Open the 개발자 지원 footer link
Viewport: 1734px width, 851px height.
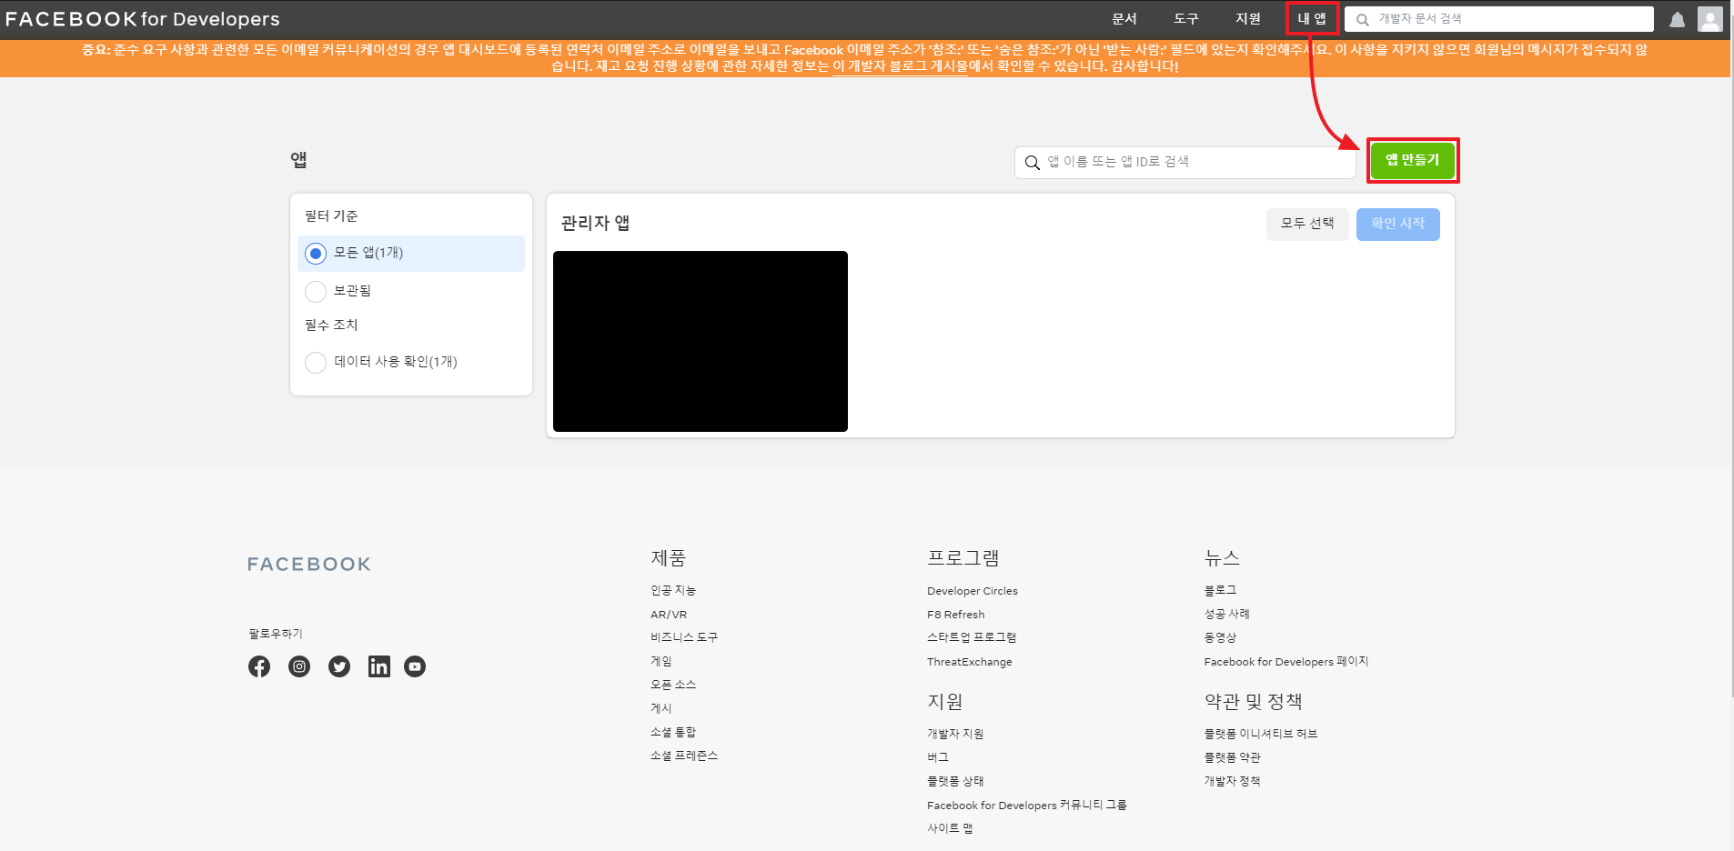coord(955,735)
